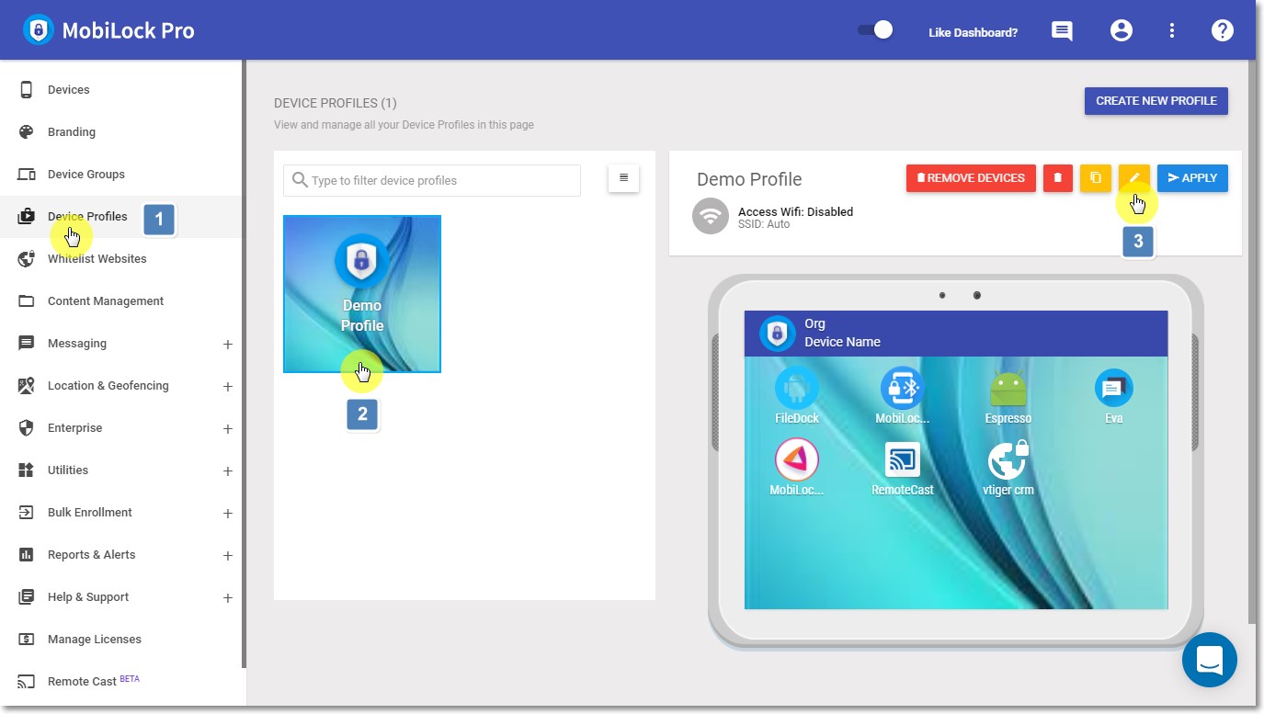This screenshot has height=714, width=1264.
Task: Click the main page vertical scrollbar
Action: (1251, 342)
